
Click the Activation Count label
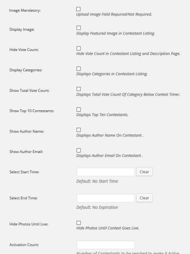[24, 245]
